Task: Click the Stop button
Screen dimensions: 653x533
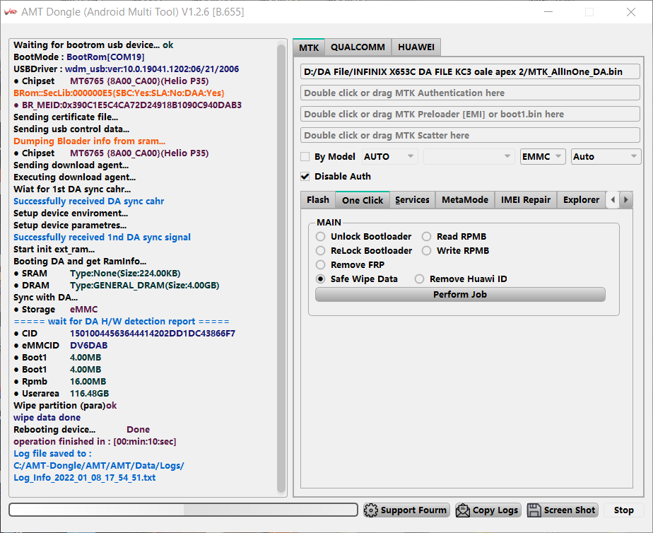Action: 623,510
